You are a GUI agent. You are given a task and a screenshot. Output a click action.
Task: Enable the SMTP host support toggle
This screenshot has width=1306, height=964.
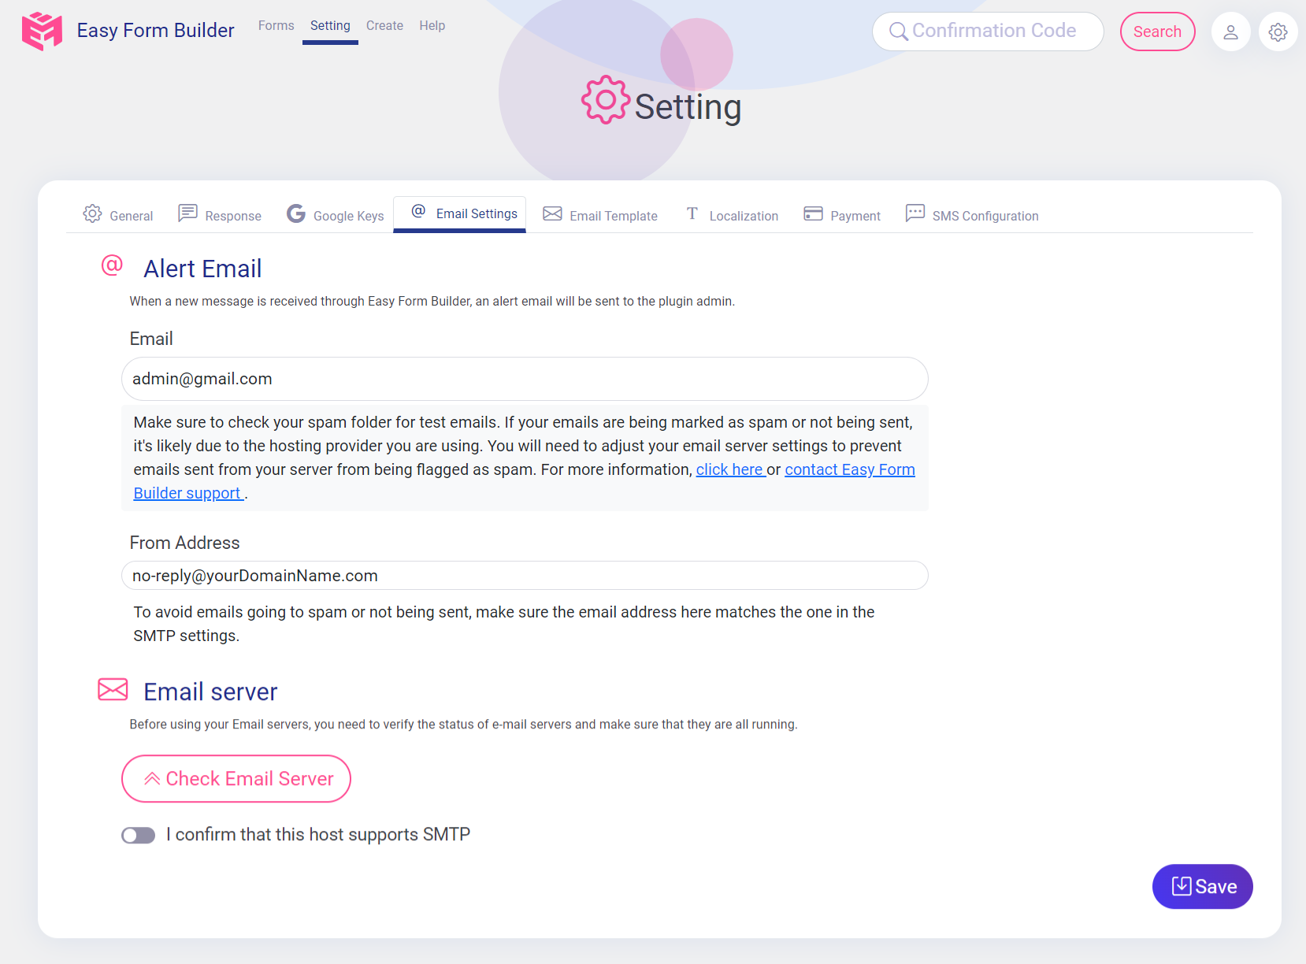[x=139, y=835]
